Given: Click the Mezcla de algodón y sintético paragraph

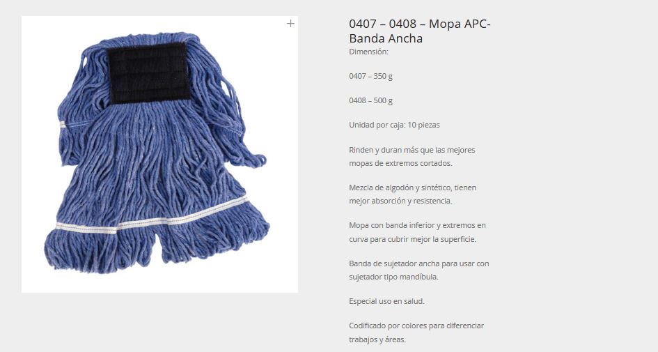Looking at the screenshot, I should pos(412,194).
